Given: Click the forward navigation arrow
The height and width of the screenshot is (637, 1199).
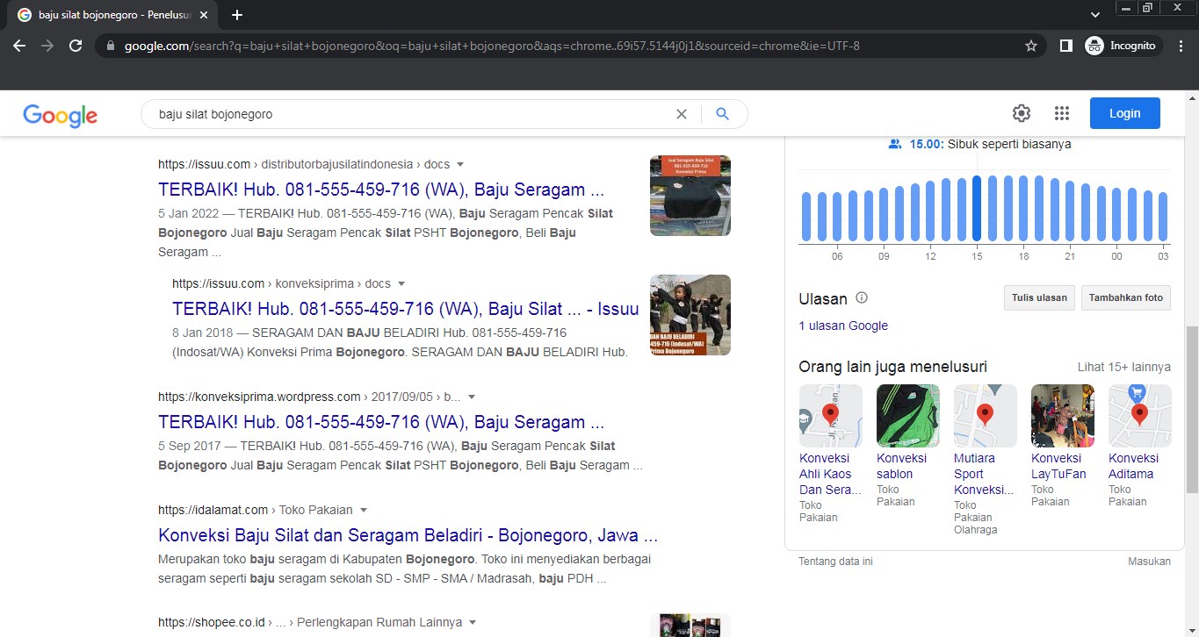Looking at the screenshot, I should (47, 46).
